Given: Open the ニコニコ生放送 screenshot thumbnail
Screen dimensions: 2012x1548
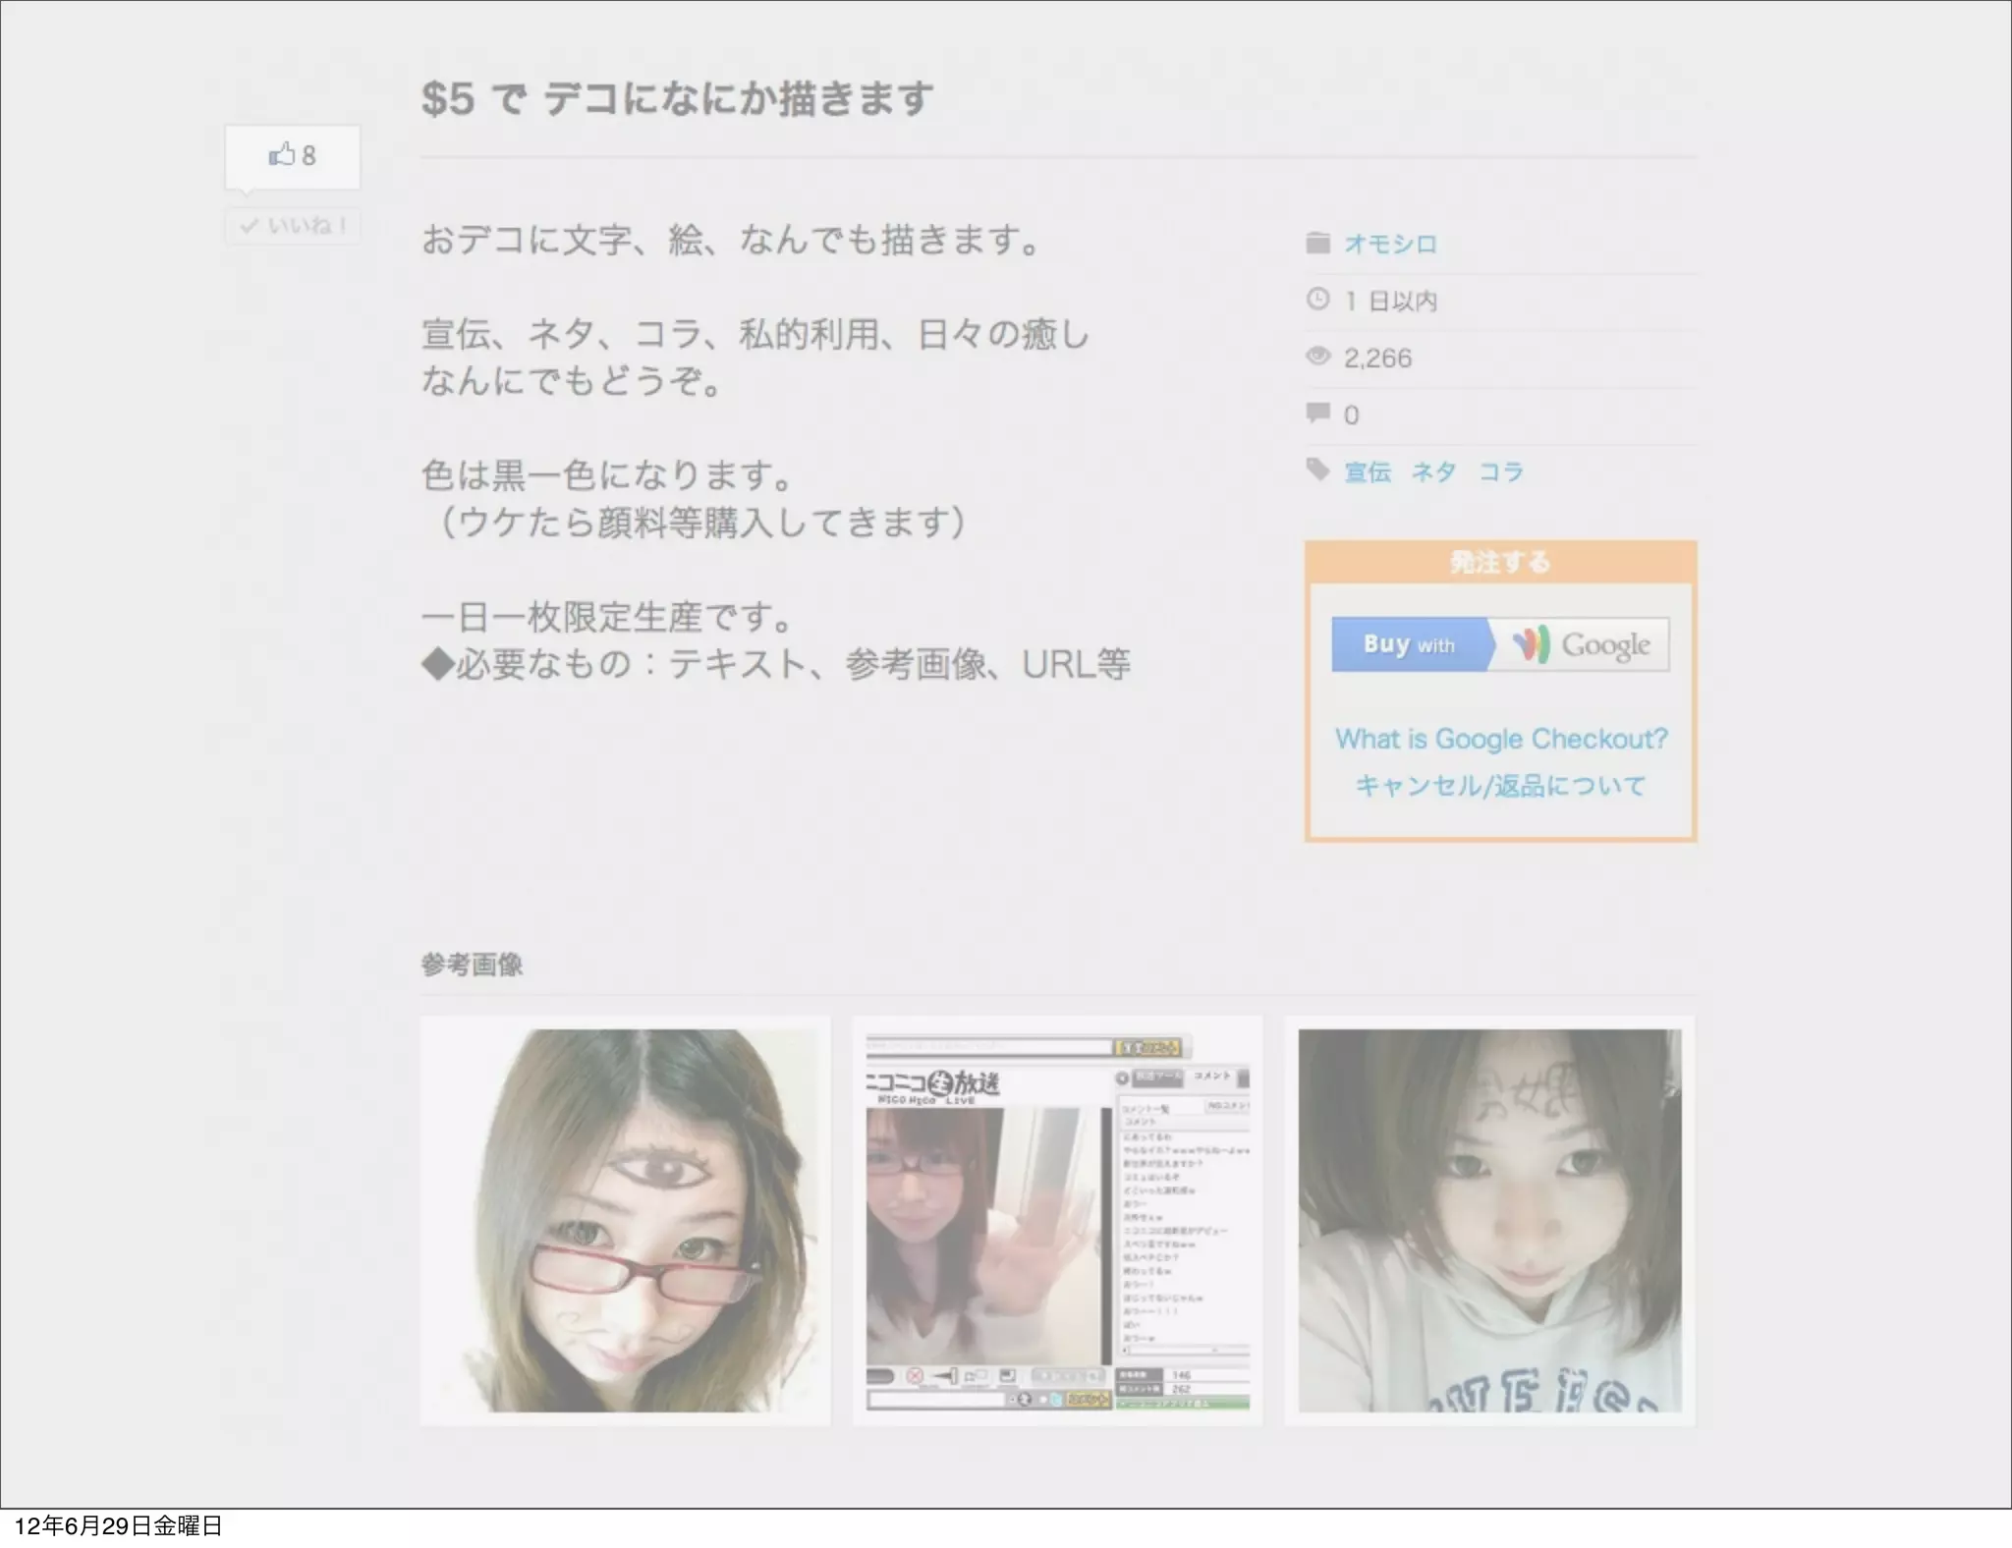Looking at the screenshot, I should [x=1057, y=1220].
